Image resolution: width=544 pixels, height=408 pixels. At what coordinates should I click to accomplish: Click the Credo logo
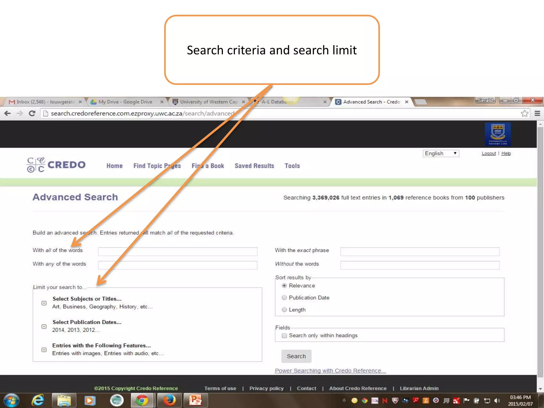click(56, 165)
